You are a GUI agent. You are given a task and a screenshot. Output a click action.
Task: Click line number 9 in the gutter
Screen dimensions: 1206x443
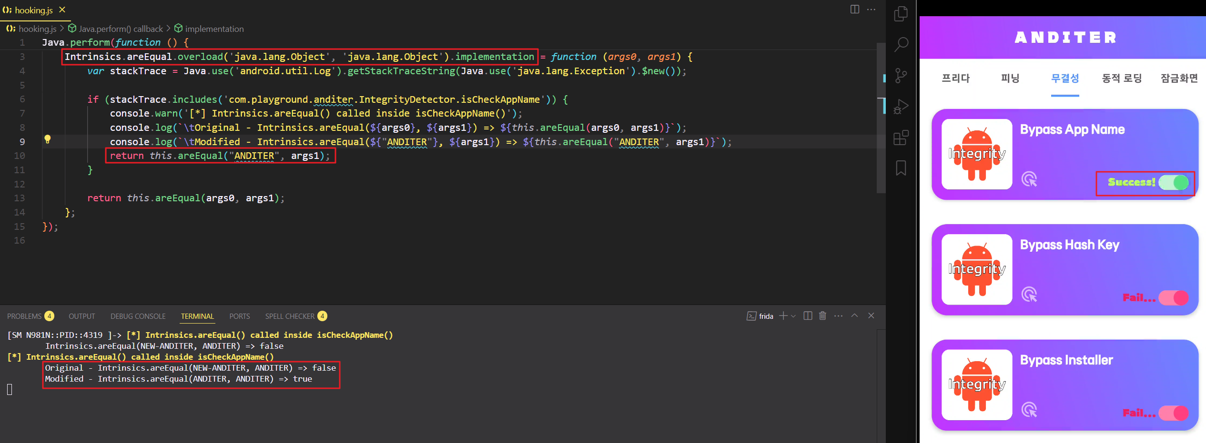[22, 142]
